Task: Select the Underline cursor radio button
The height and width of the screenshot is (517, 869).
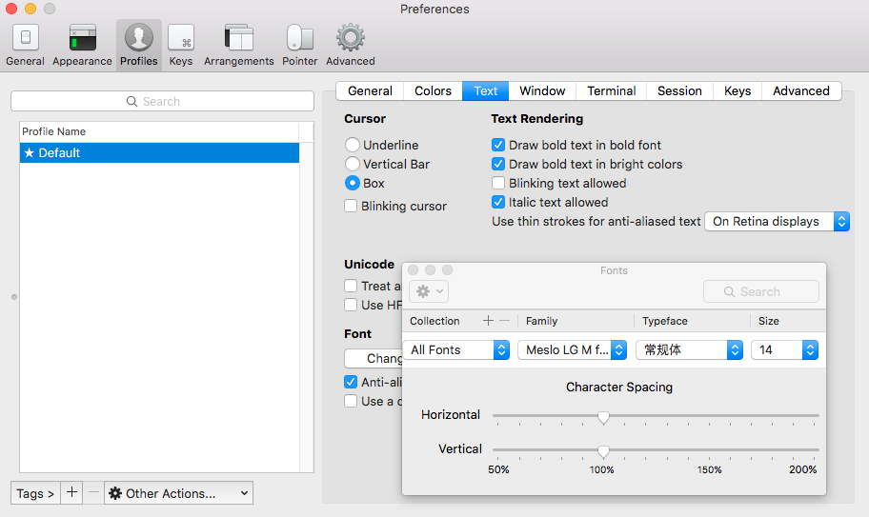Action: tap(353, 145)
